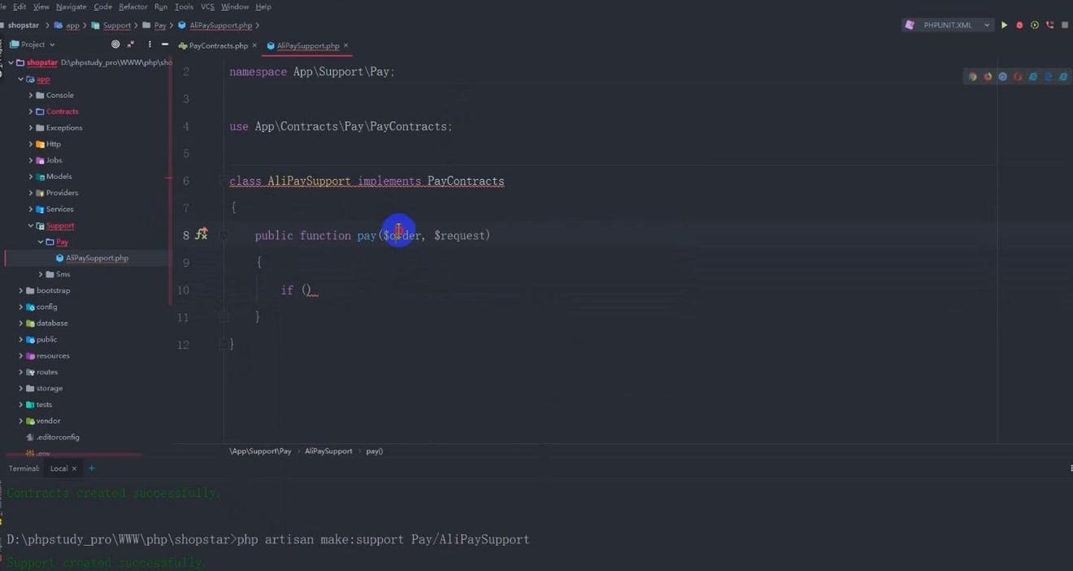Click the gray Stop square icon
This screenshot has width=1073, height=571.
point(1065,25)
